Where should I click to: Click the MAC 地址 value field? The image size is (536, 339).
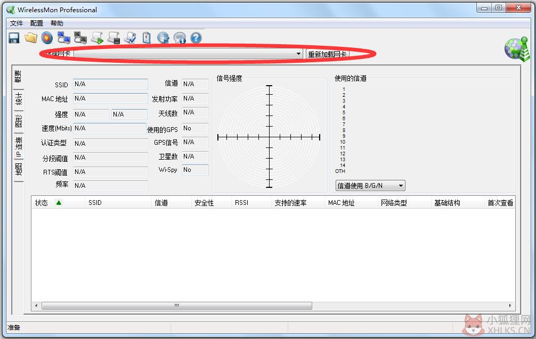110,98
